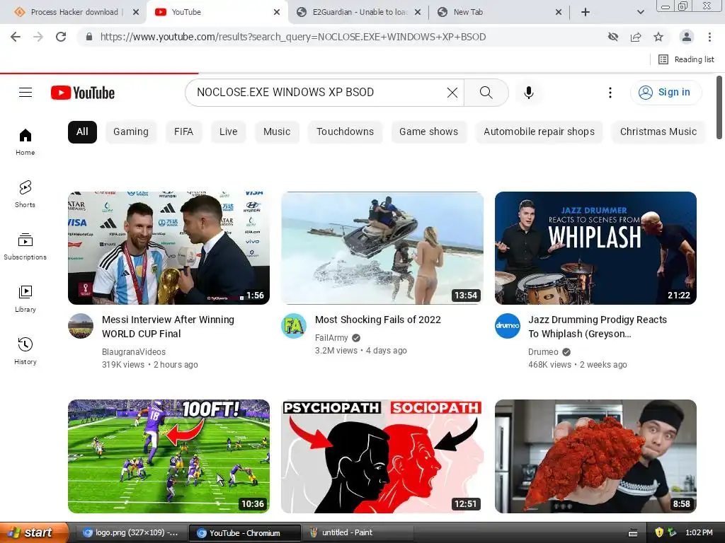
Task: Play the spicy fried chicken thumbnail
Action: [x=595, y=456]
